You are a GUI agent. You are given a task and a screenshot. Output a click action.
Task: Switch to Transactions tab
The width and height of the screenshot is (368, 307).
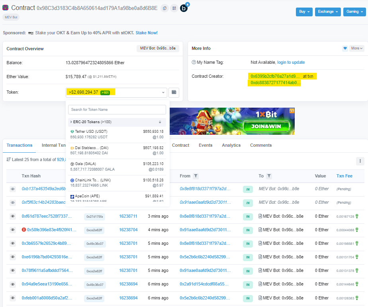tap(19, 146)
